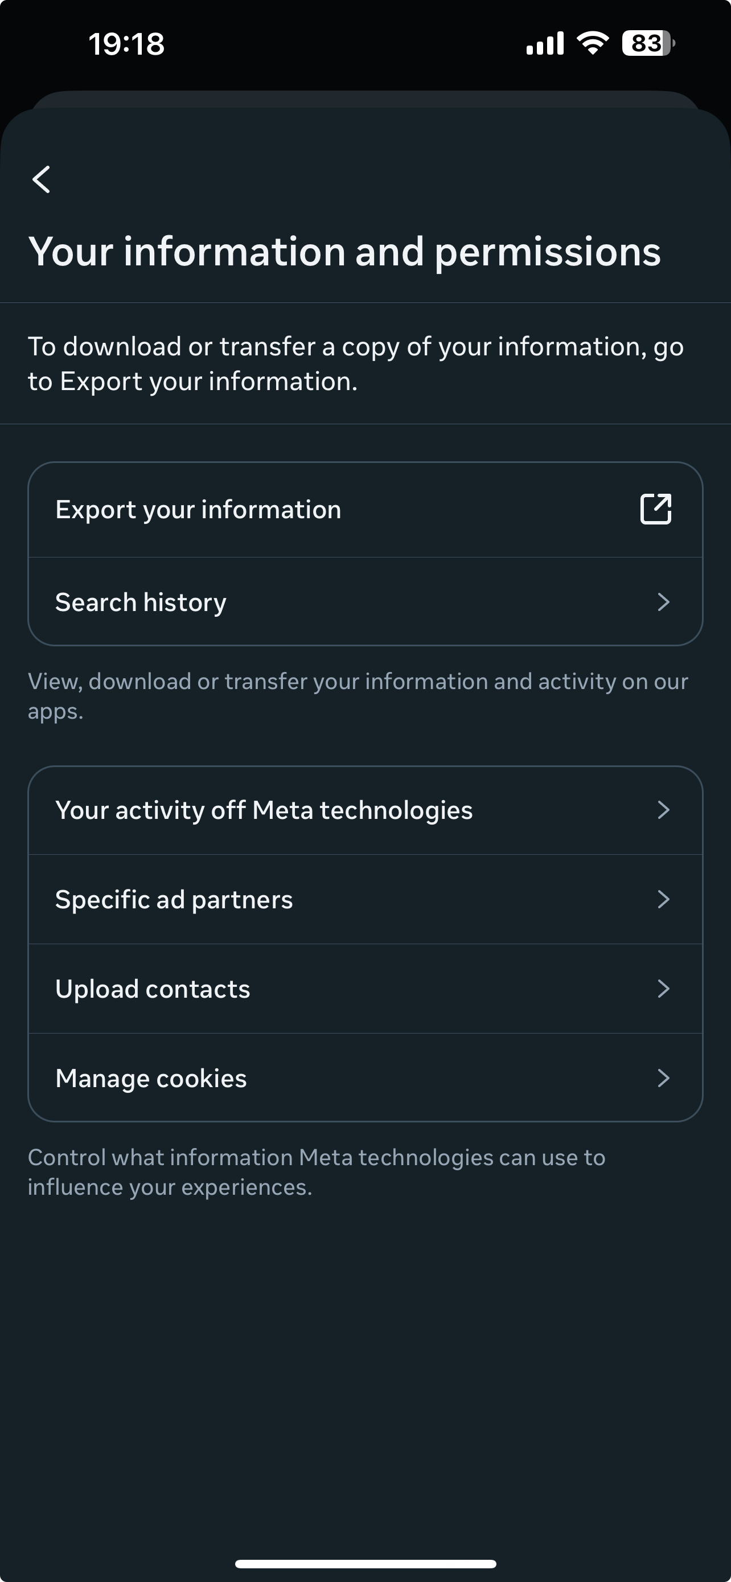
Task: Tap the Your information and permissions heading
Action: point(344,252)
